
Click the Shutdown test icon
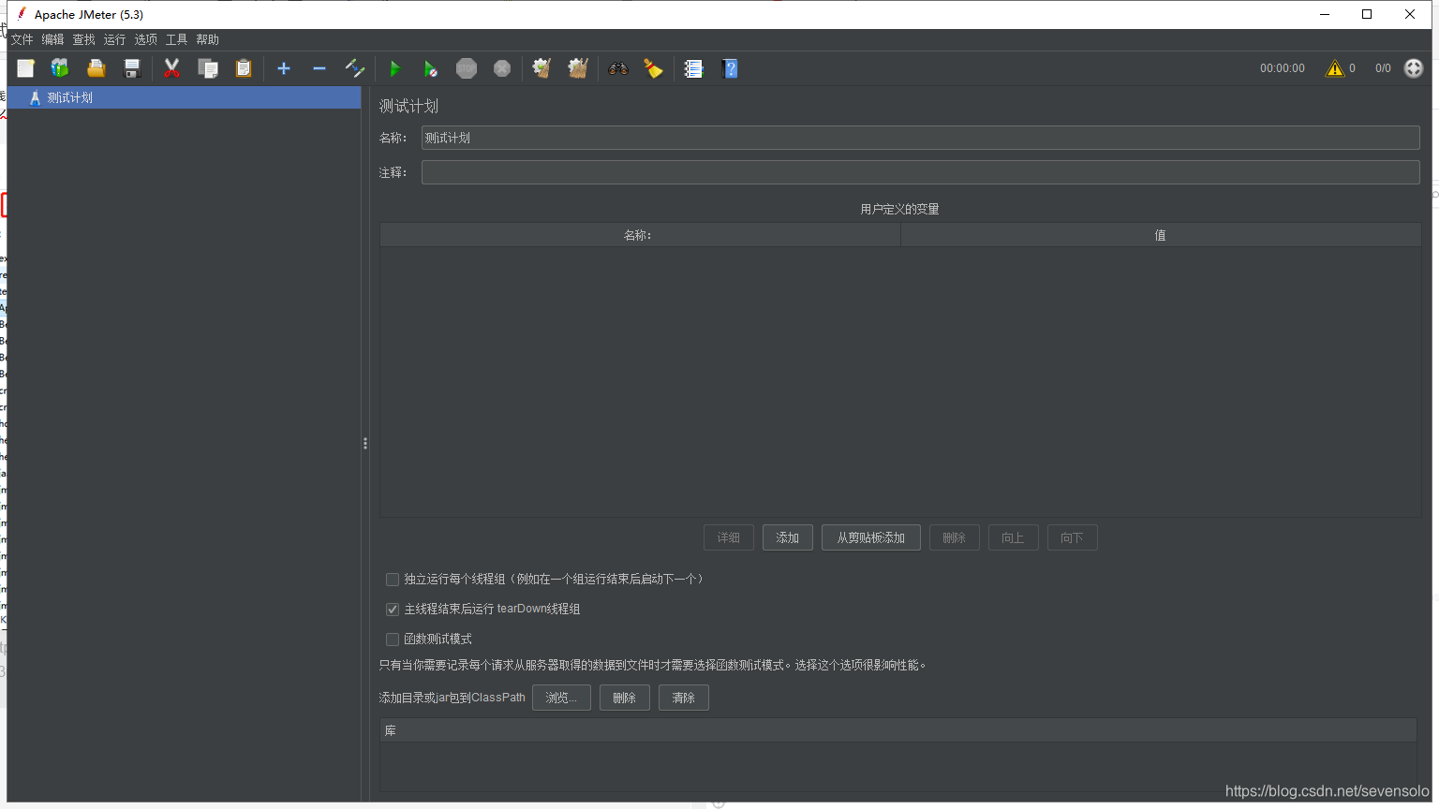(x=502, y=68)
